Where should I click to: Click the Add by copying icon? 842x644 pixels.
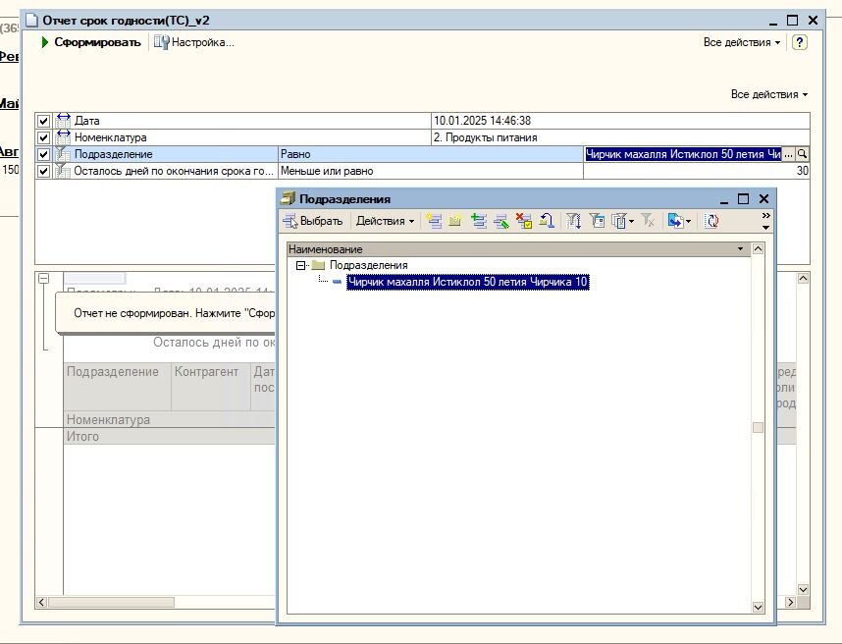pos(479,221)
